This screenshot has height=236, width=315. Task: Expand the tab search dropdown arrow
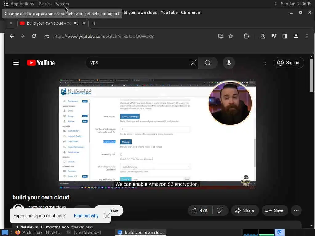point(11,23)
